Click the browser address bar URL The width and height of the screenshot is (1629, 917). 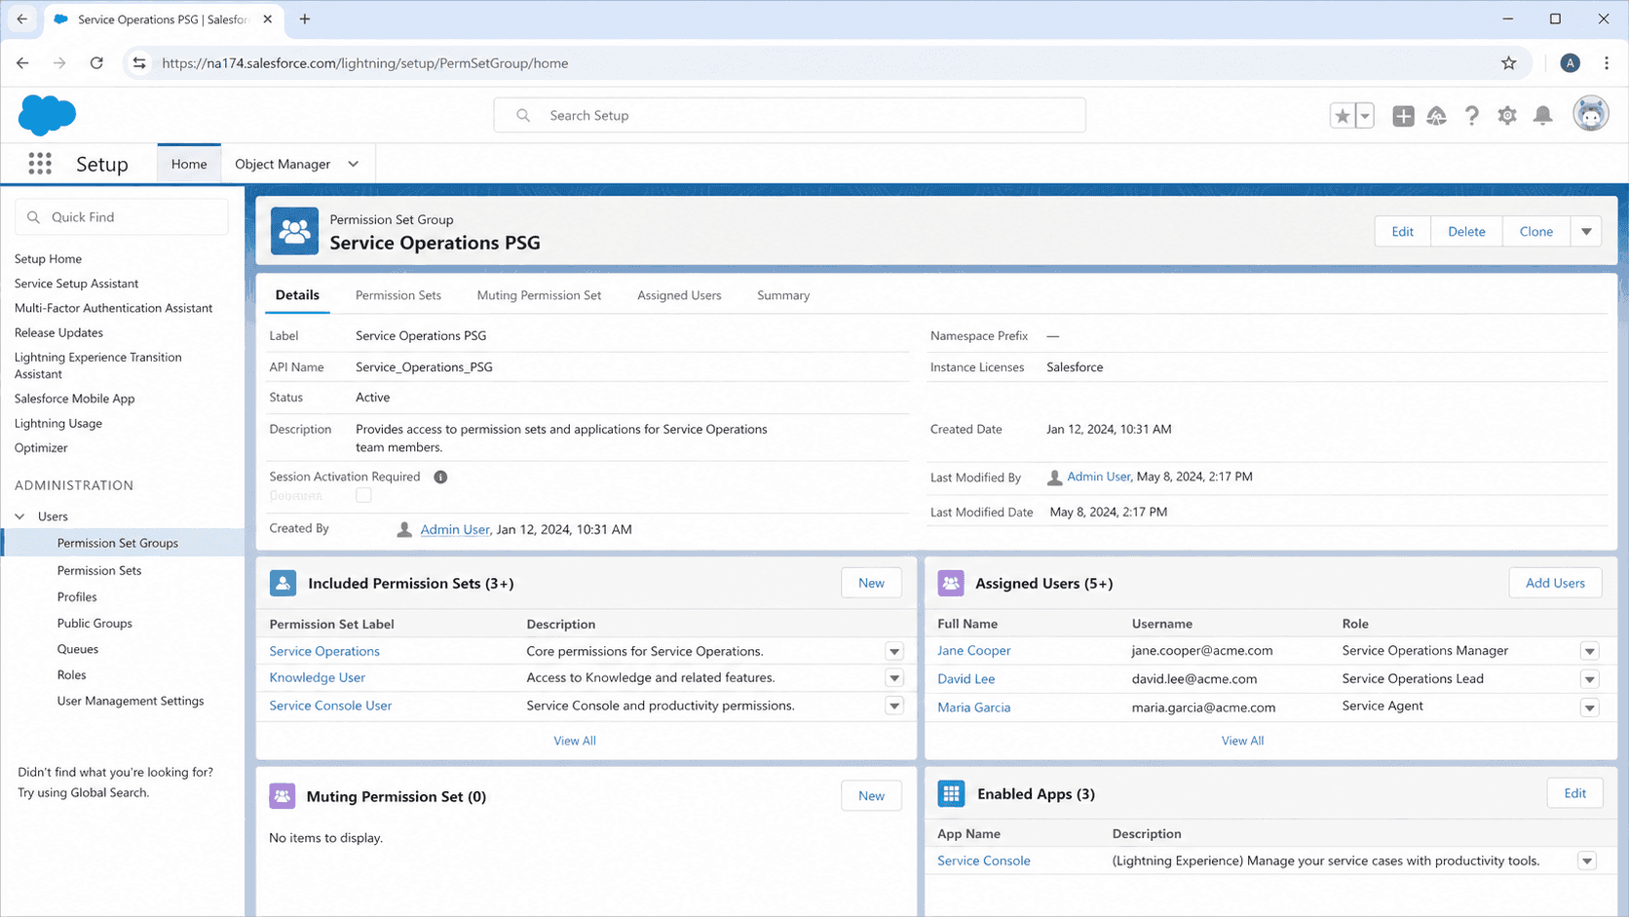[x=365, y=63]
